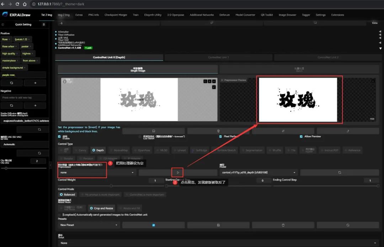Select Balanced control mode
Image resolution: width=384 pixels, height=247 pixels.
pyautogui.click(x=67, y=194)
